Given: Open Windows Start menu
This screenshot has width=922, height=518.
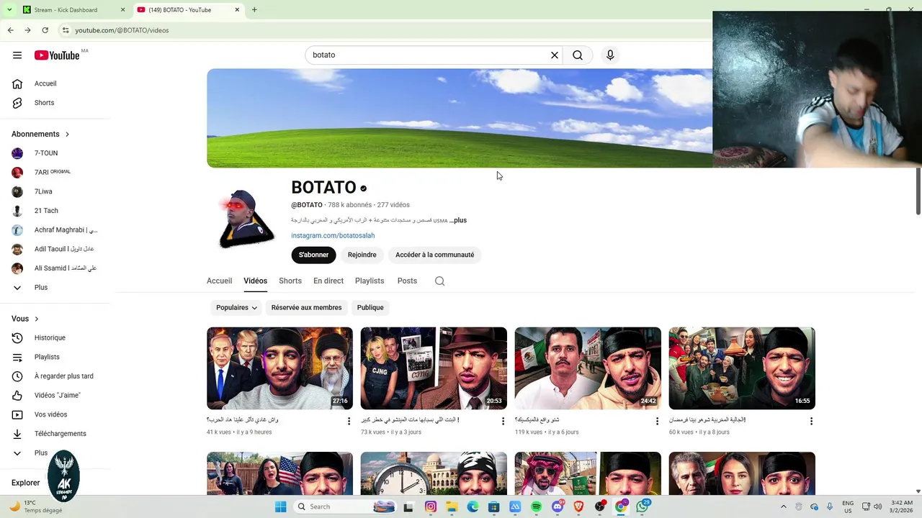Looking at the screenshot, I should [280, 506].
